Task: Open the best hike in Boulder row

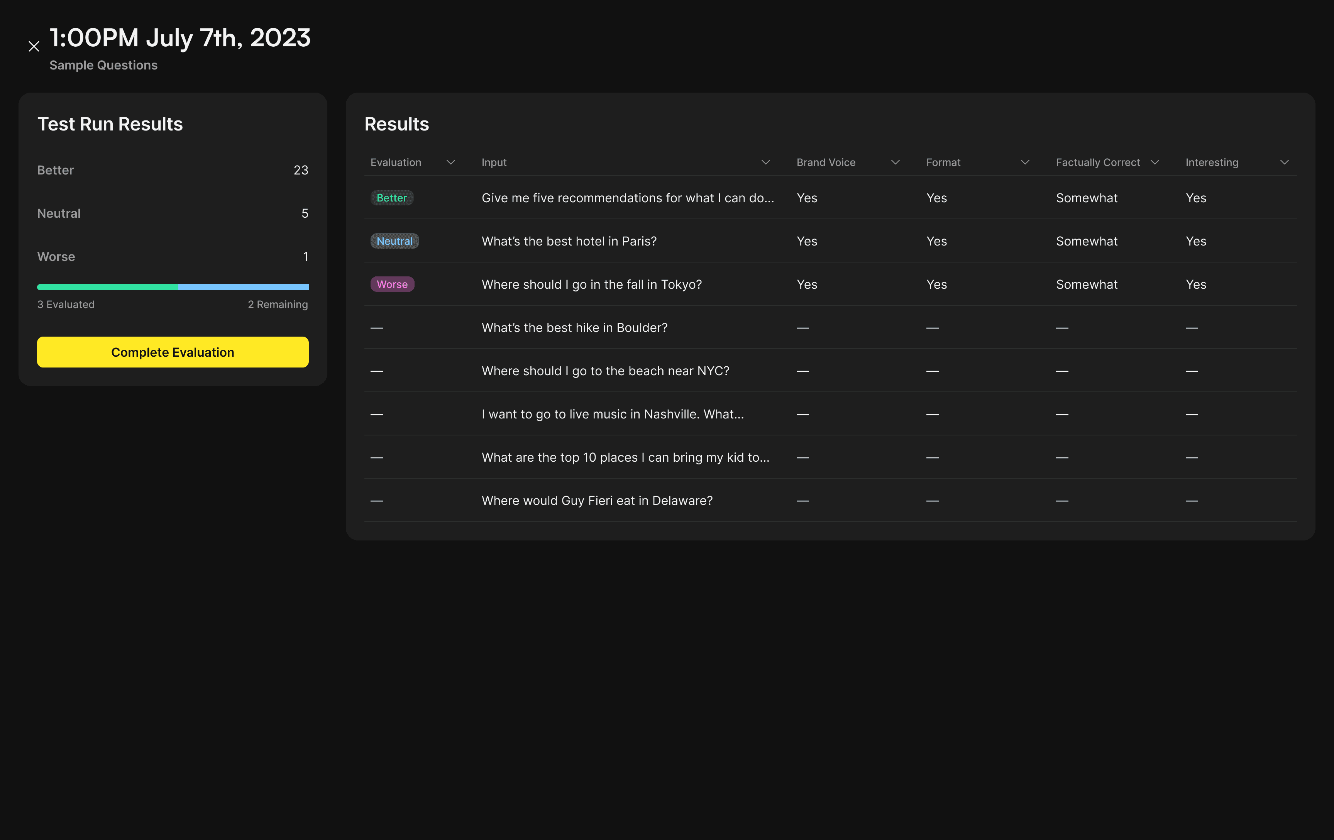Action: (x=574, y=327)
